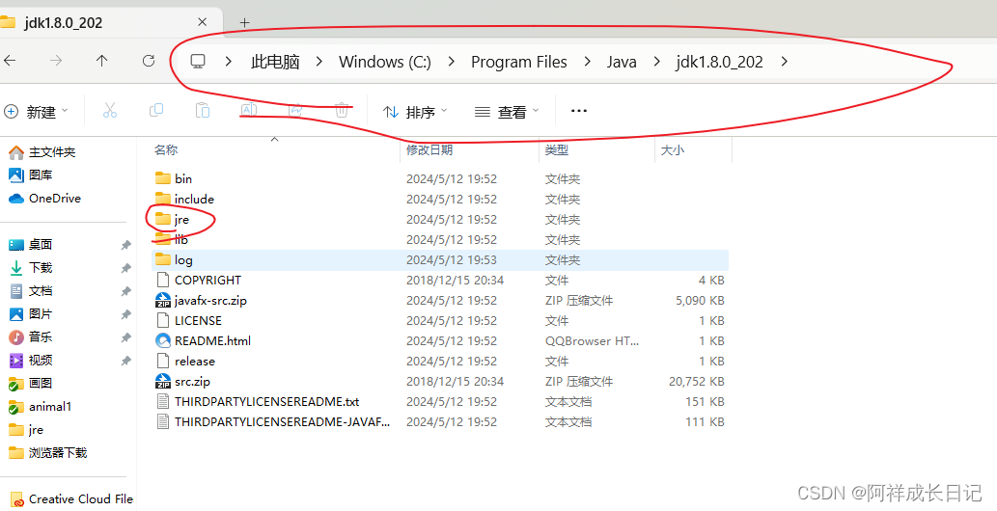Expand chevron after 此电脑 in breadcrumb

coord(319,62)
